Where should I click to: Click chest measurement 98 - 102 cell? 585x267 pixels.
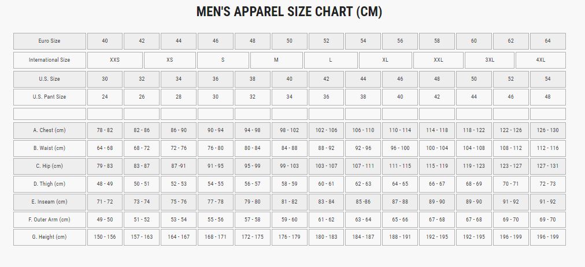tap(290, 130)
